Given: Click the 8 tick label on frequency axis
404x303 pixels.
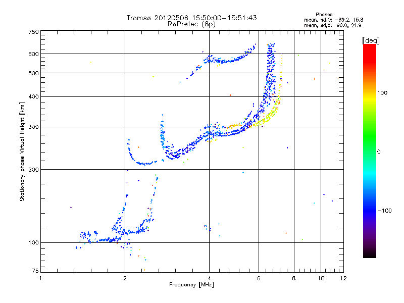Looking at the screenshot, I should [x=293, y=279].
